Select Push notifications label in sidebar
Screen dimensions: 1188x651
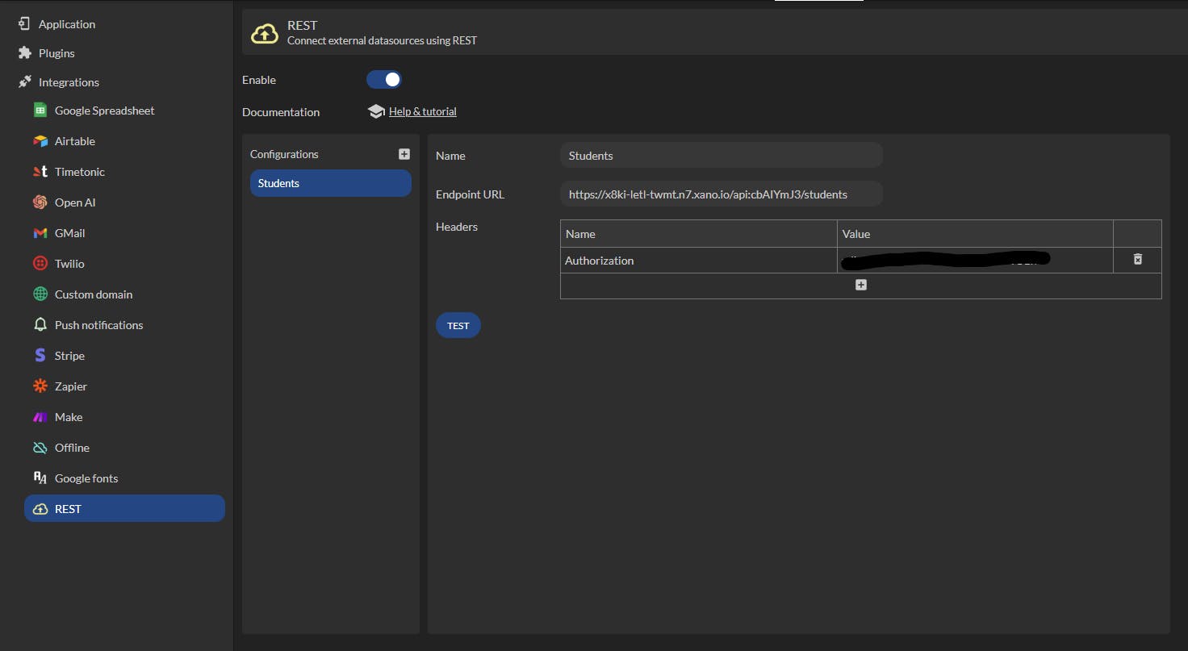tap(98, 325)
